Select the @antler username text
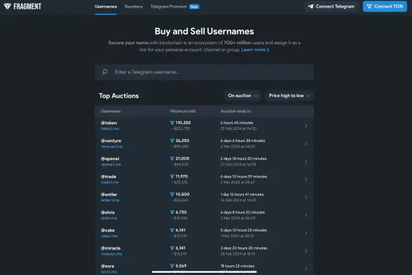 tap(108, 195)
